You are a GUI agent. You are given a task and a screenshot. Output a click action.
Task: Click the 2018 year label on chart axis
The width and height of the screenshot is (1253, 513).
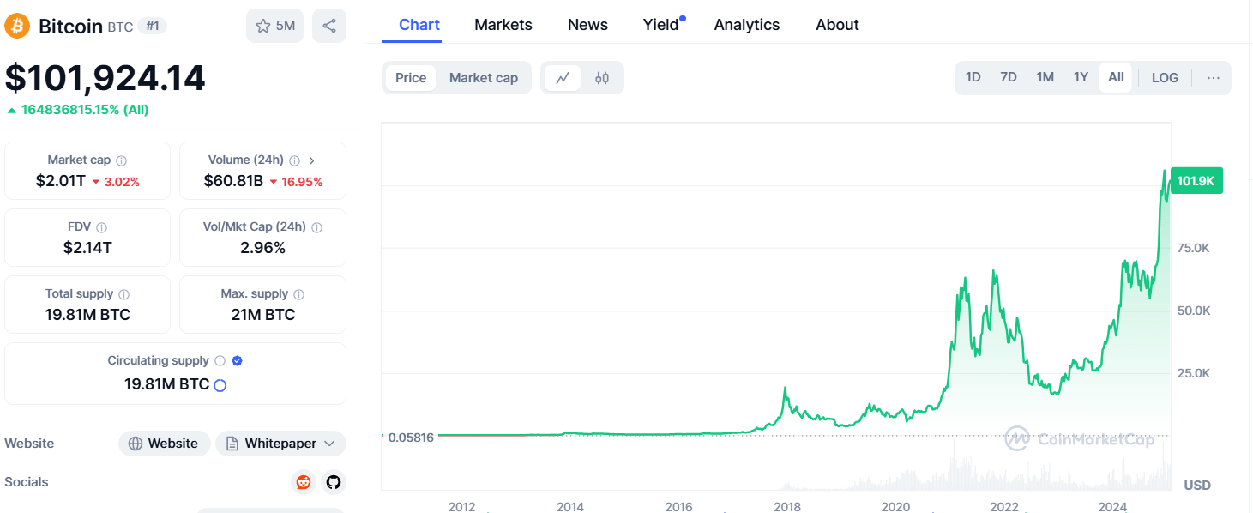coord(787,506)
